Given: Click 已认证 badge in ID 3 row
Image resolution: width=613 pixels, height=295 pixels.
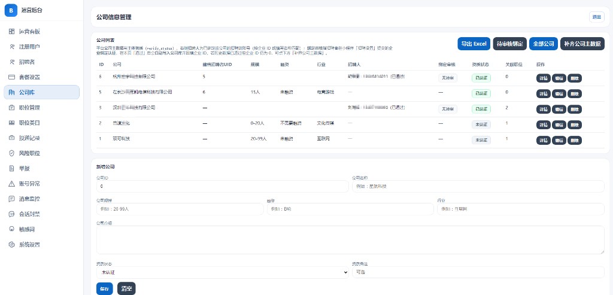Looking at the screenshot, I should pyautogui.click(x=481, y=109).
